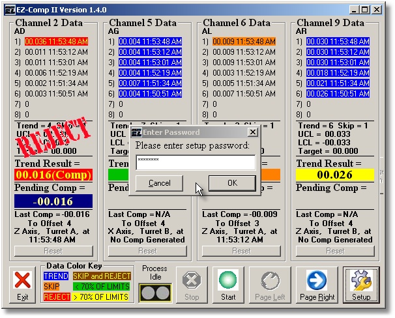Click the blue arrow Page Right button
Viewport: 395px width, 318px height.
point(317,285)
